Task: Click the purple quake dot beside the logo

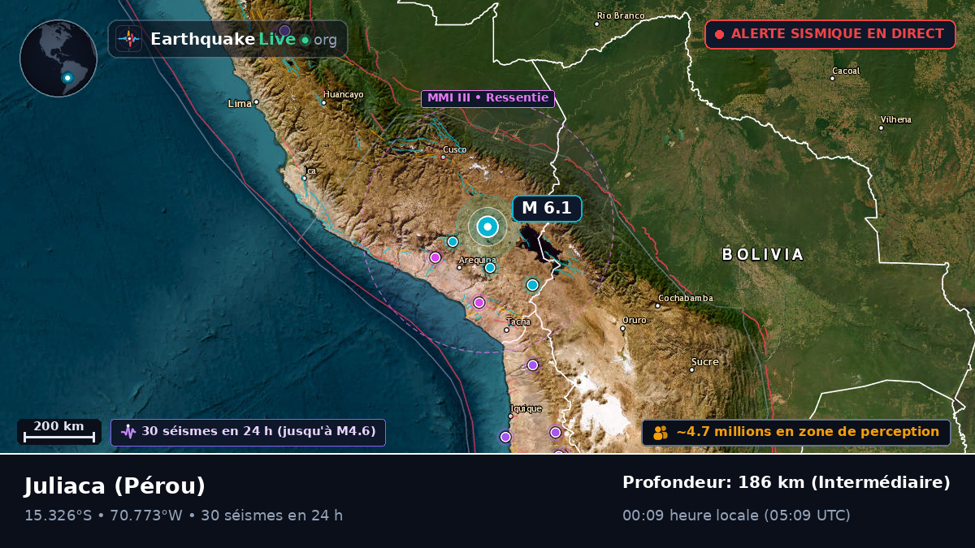Action: tap(284, 30)
